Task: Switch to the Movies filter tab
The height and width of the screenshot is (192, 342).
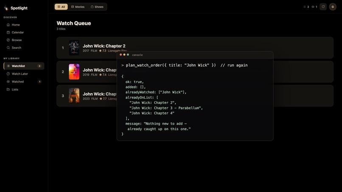Action: 78,7
